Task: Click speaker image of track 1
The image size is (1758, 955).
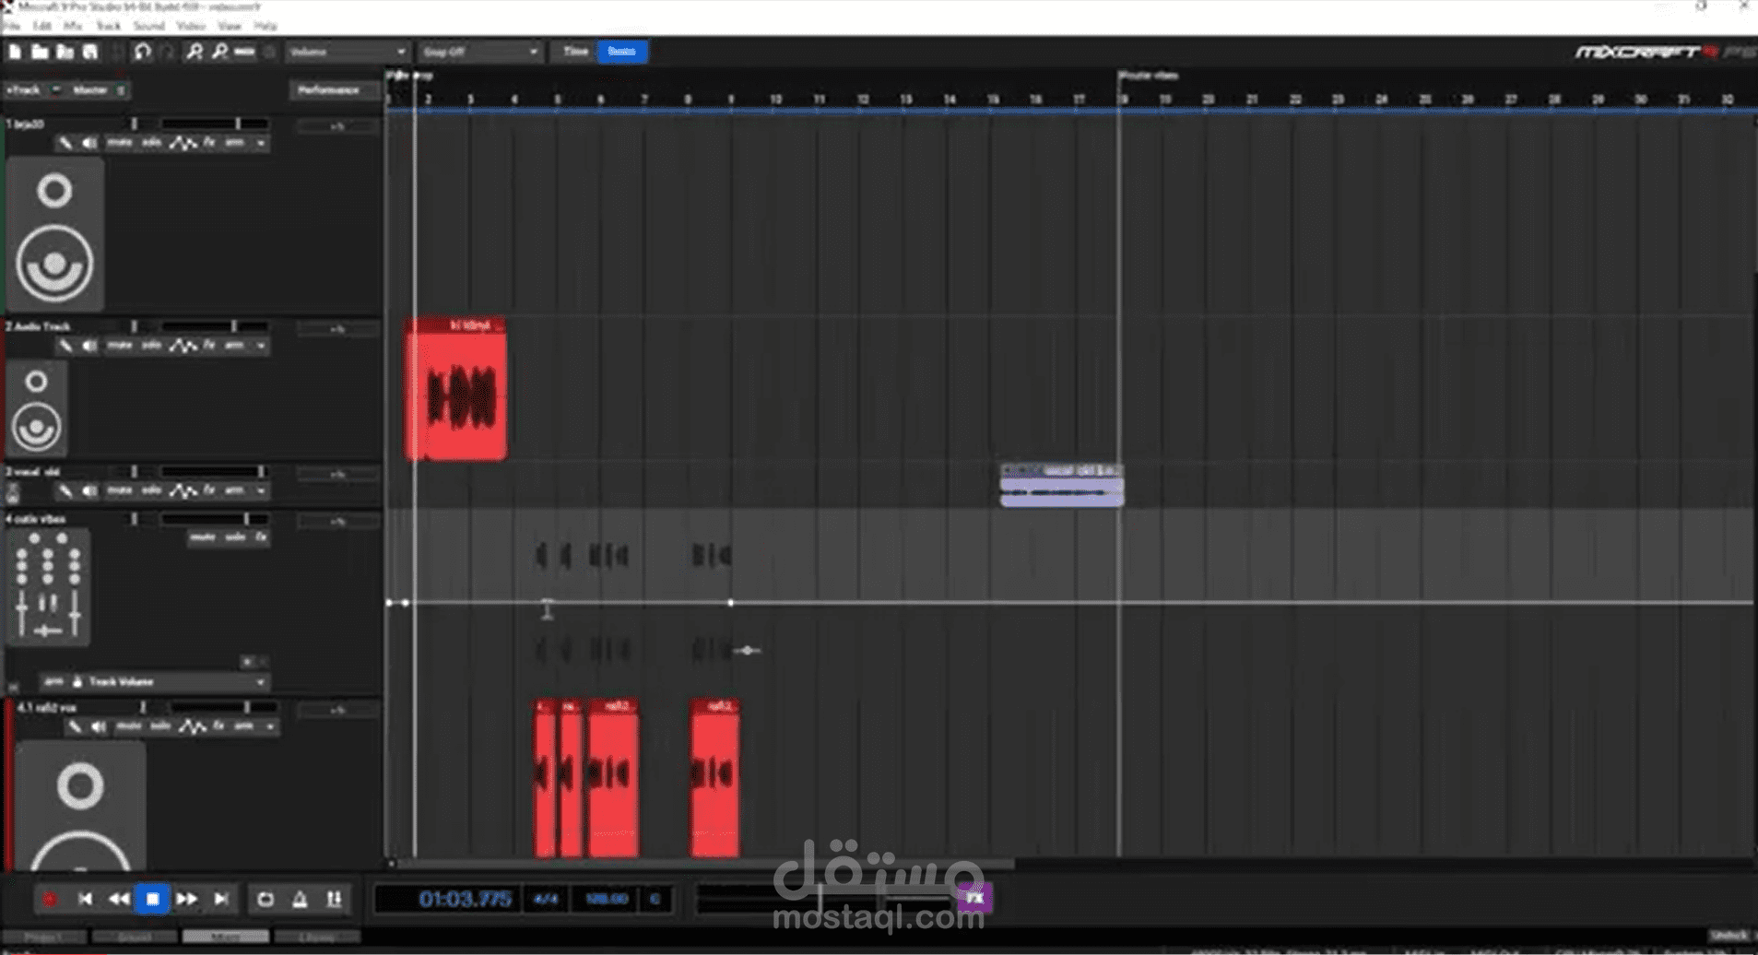Action: coord(54,234)
